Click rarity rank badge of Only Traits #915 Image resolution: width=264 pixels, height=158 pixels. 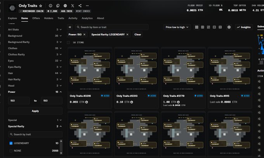245,96
